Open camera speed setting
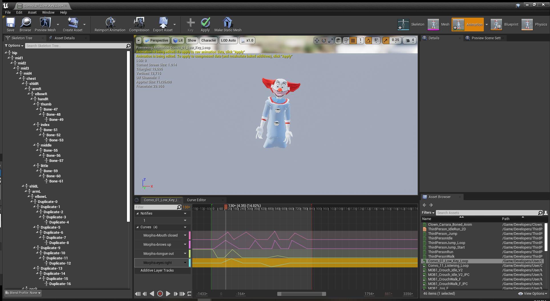This screenshot has height=301, width=550. (x=410, y=40)
